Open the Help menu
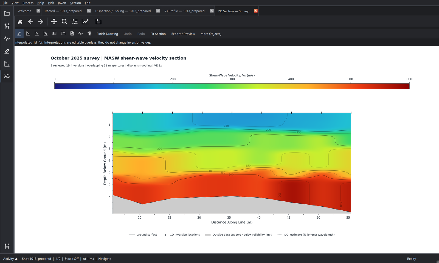 click(41, 3)
